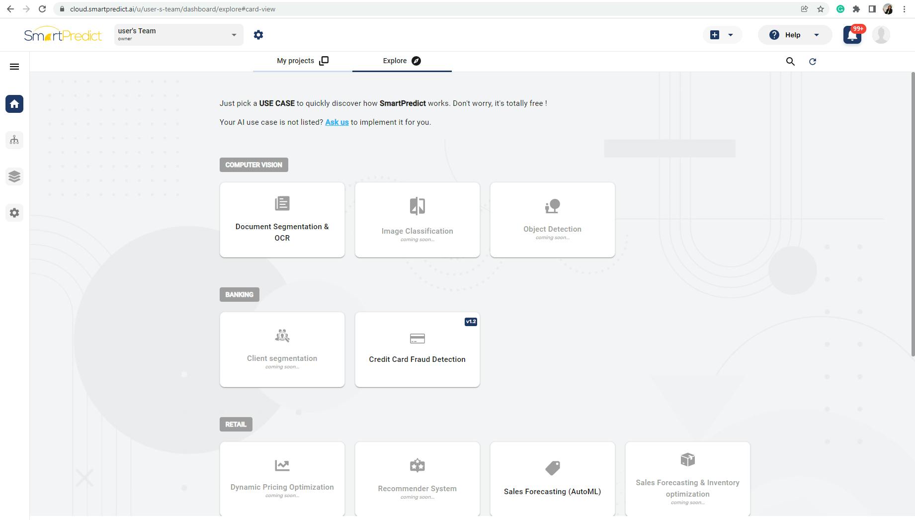Viewport: 915px width, 520px height.
Task: Click the Recommender System card title
Action: pos(417,489)
